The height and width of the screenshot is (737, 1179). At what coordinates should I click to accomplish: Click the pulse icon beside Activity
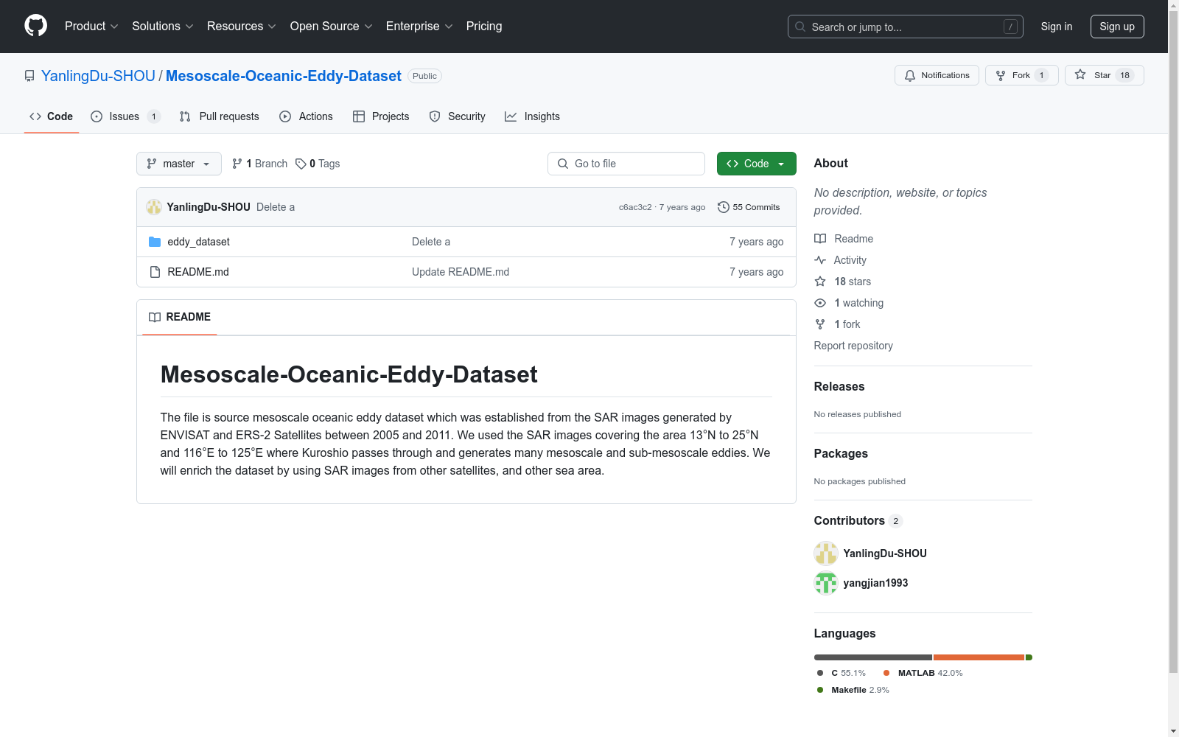[x=820, y=260]
